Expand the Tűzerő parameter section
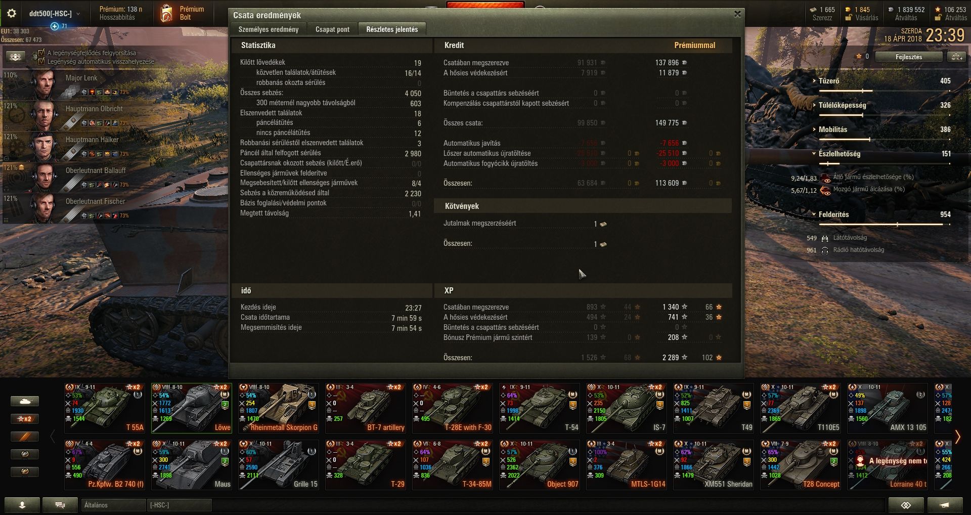 coord(814,81)
